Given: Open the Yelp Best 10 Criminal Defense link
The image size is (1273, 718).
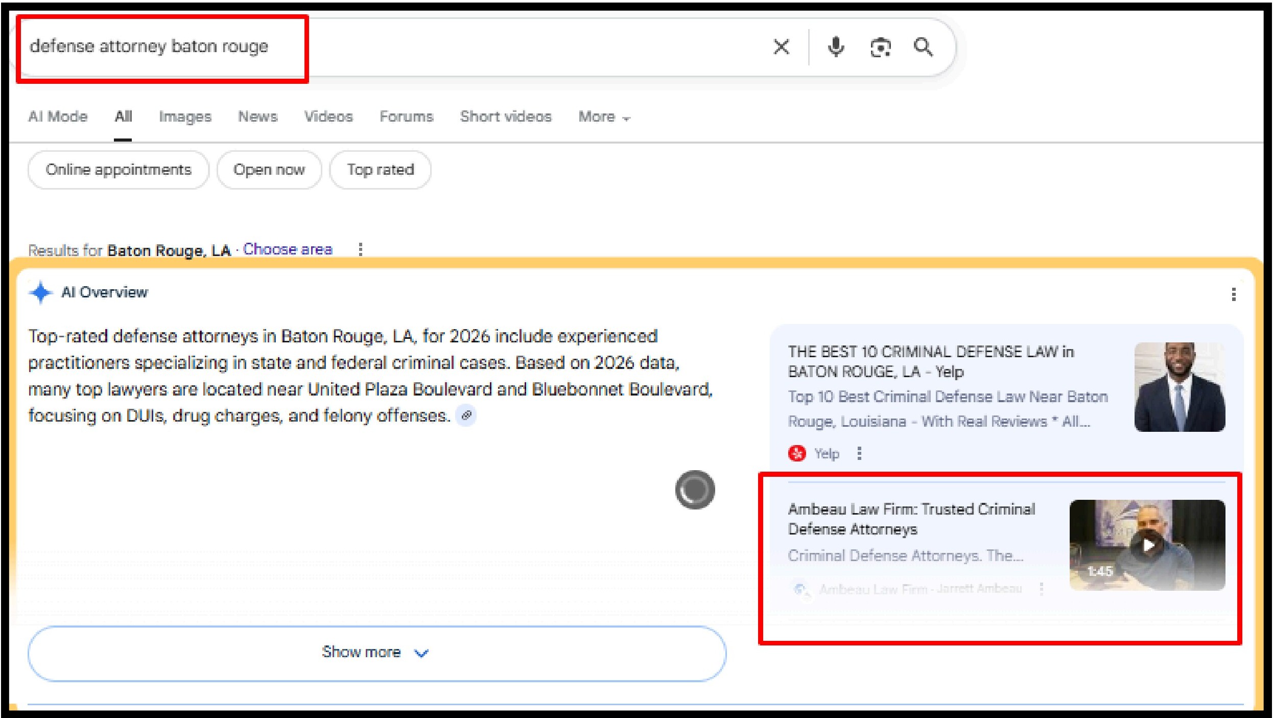Looking at the screenshot, I should [931, 361].
